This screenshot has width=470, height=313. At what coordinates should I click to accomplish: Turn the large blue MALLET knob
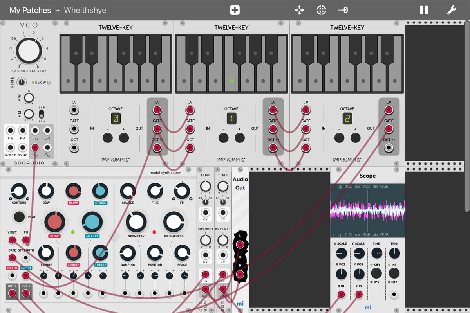pos(92,222)
